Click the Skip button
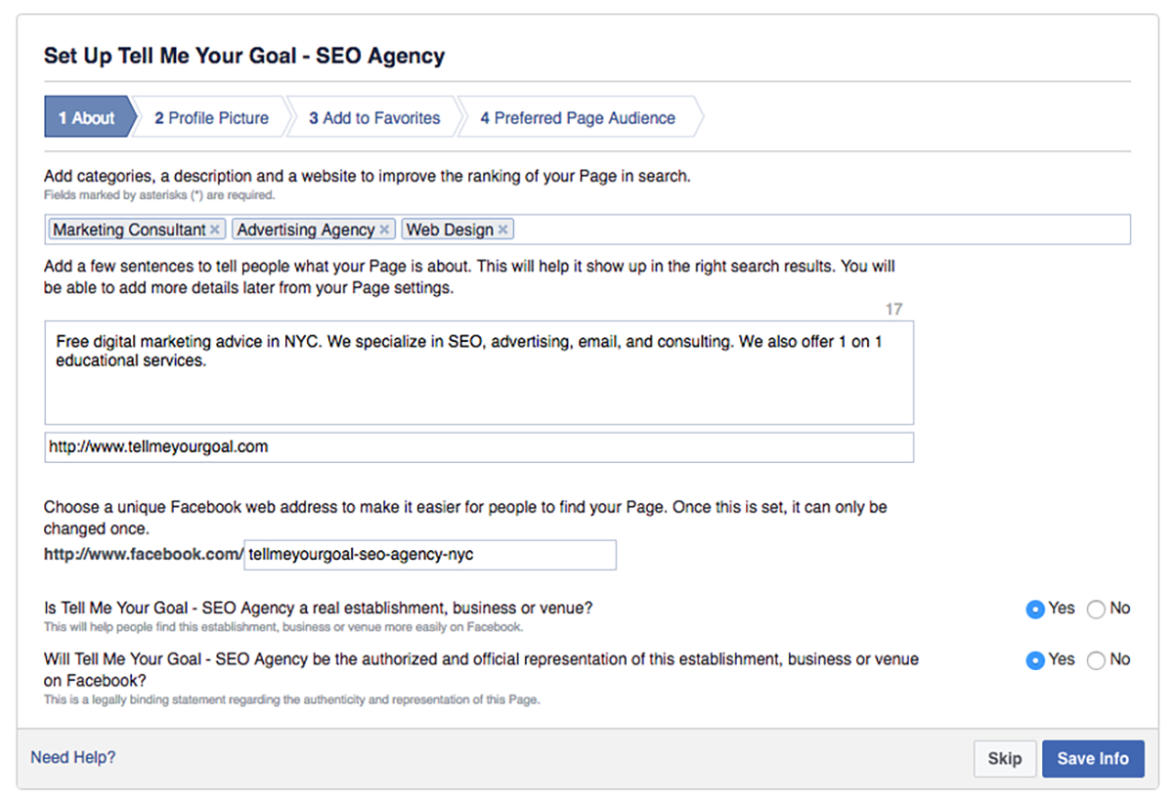Viewport: 1173px width, 802px height. (1004, 759)
